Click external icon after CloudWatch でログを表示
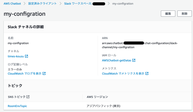Image resolution: width=193 pixels, height=112 pixels. (44, 73)
